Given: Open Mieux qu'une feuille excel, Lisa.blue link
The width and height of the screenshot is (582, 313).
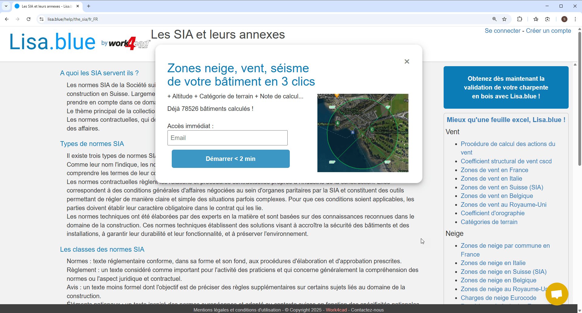Looking at the screenshot, I should click(506, 120).
